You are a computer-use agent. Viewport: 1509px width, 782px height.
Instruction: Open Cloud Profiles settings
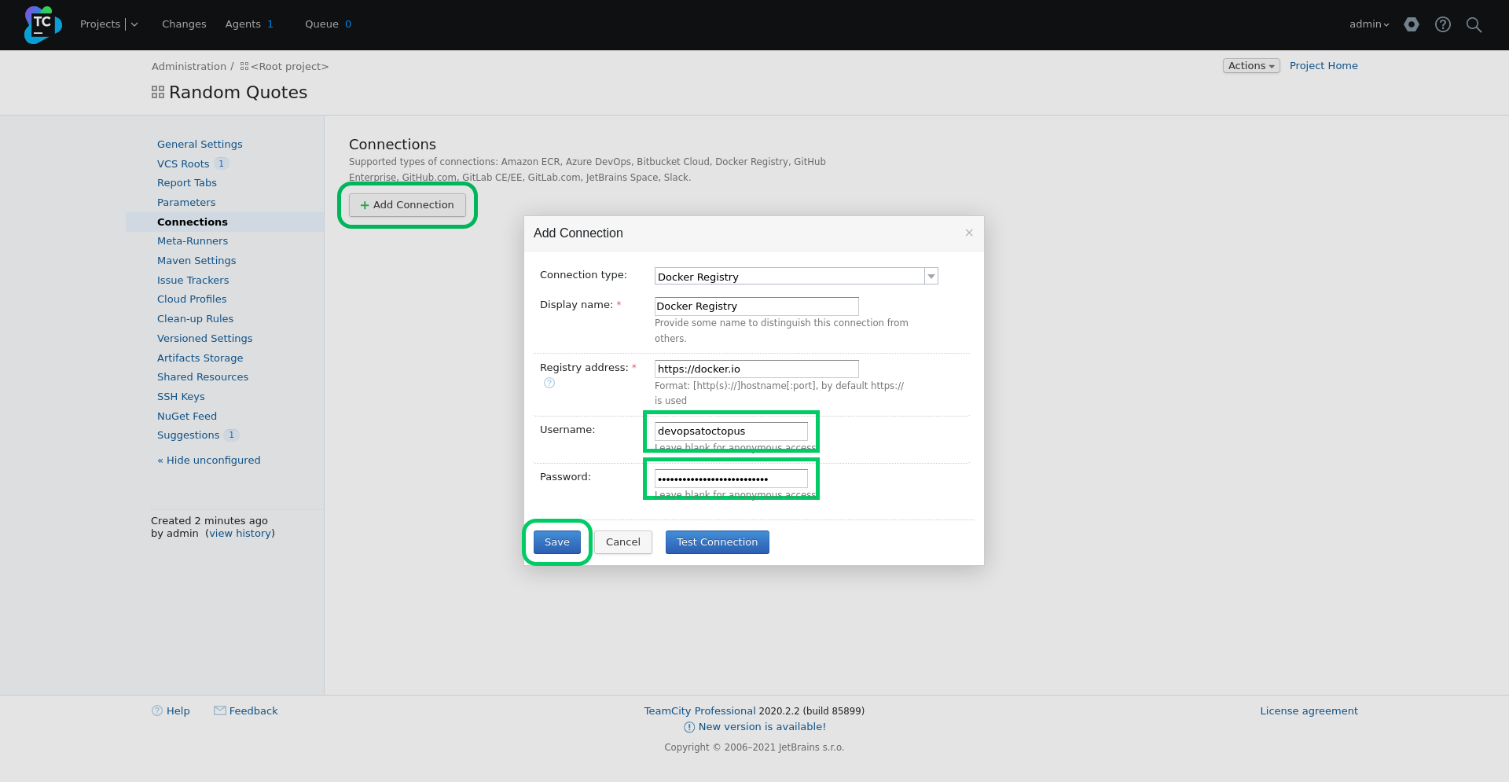click(x=192, y=299)
